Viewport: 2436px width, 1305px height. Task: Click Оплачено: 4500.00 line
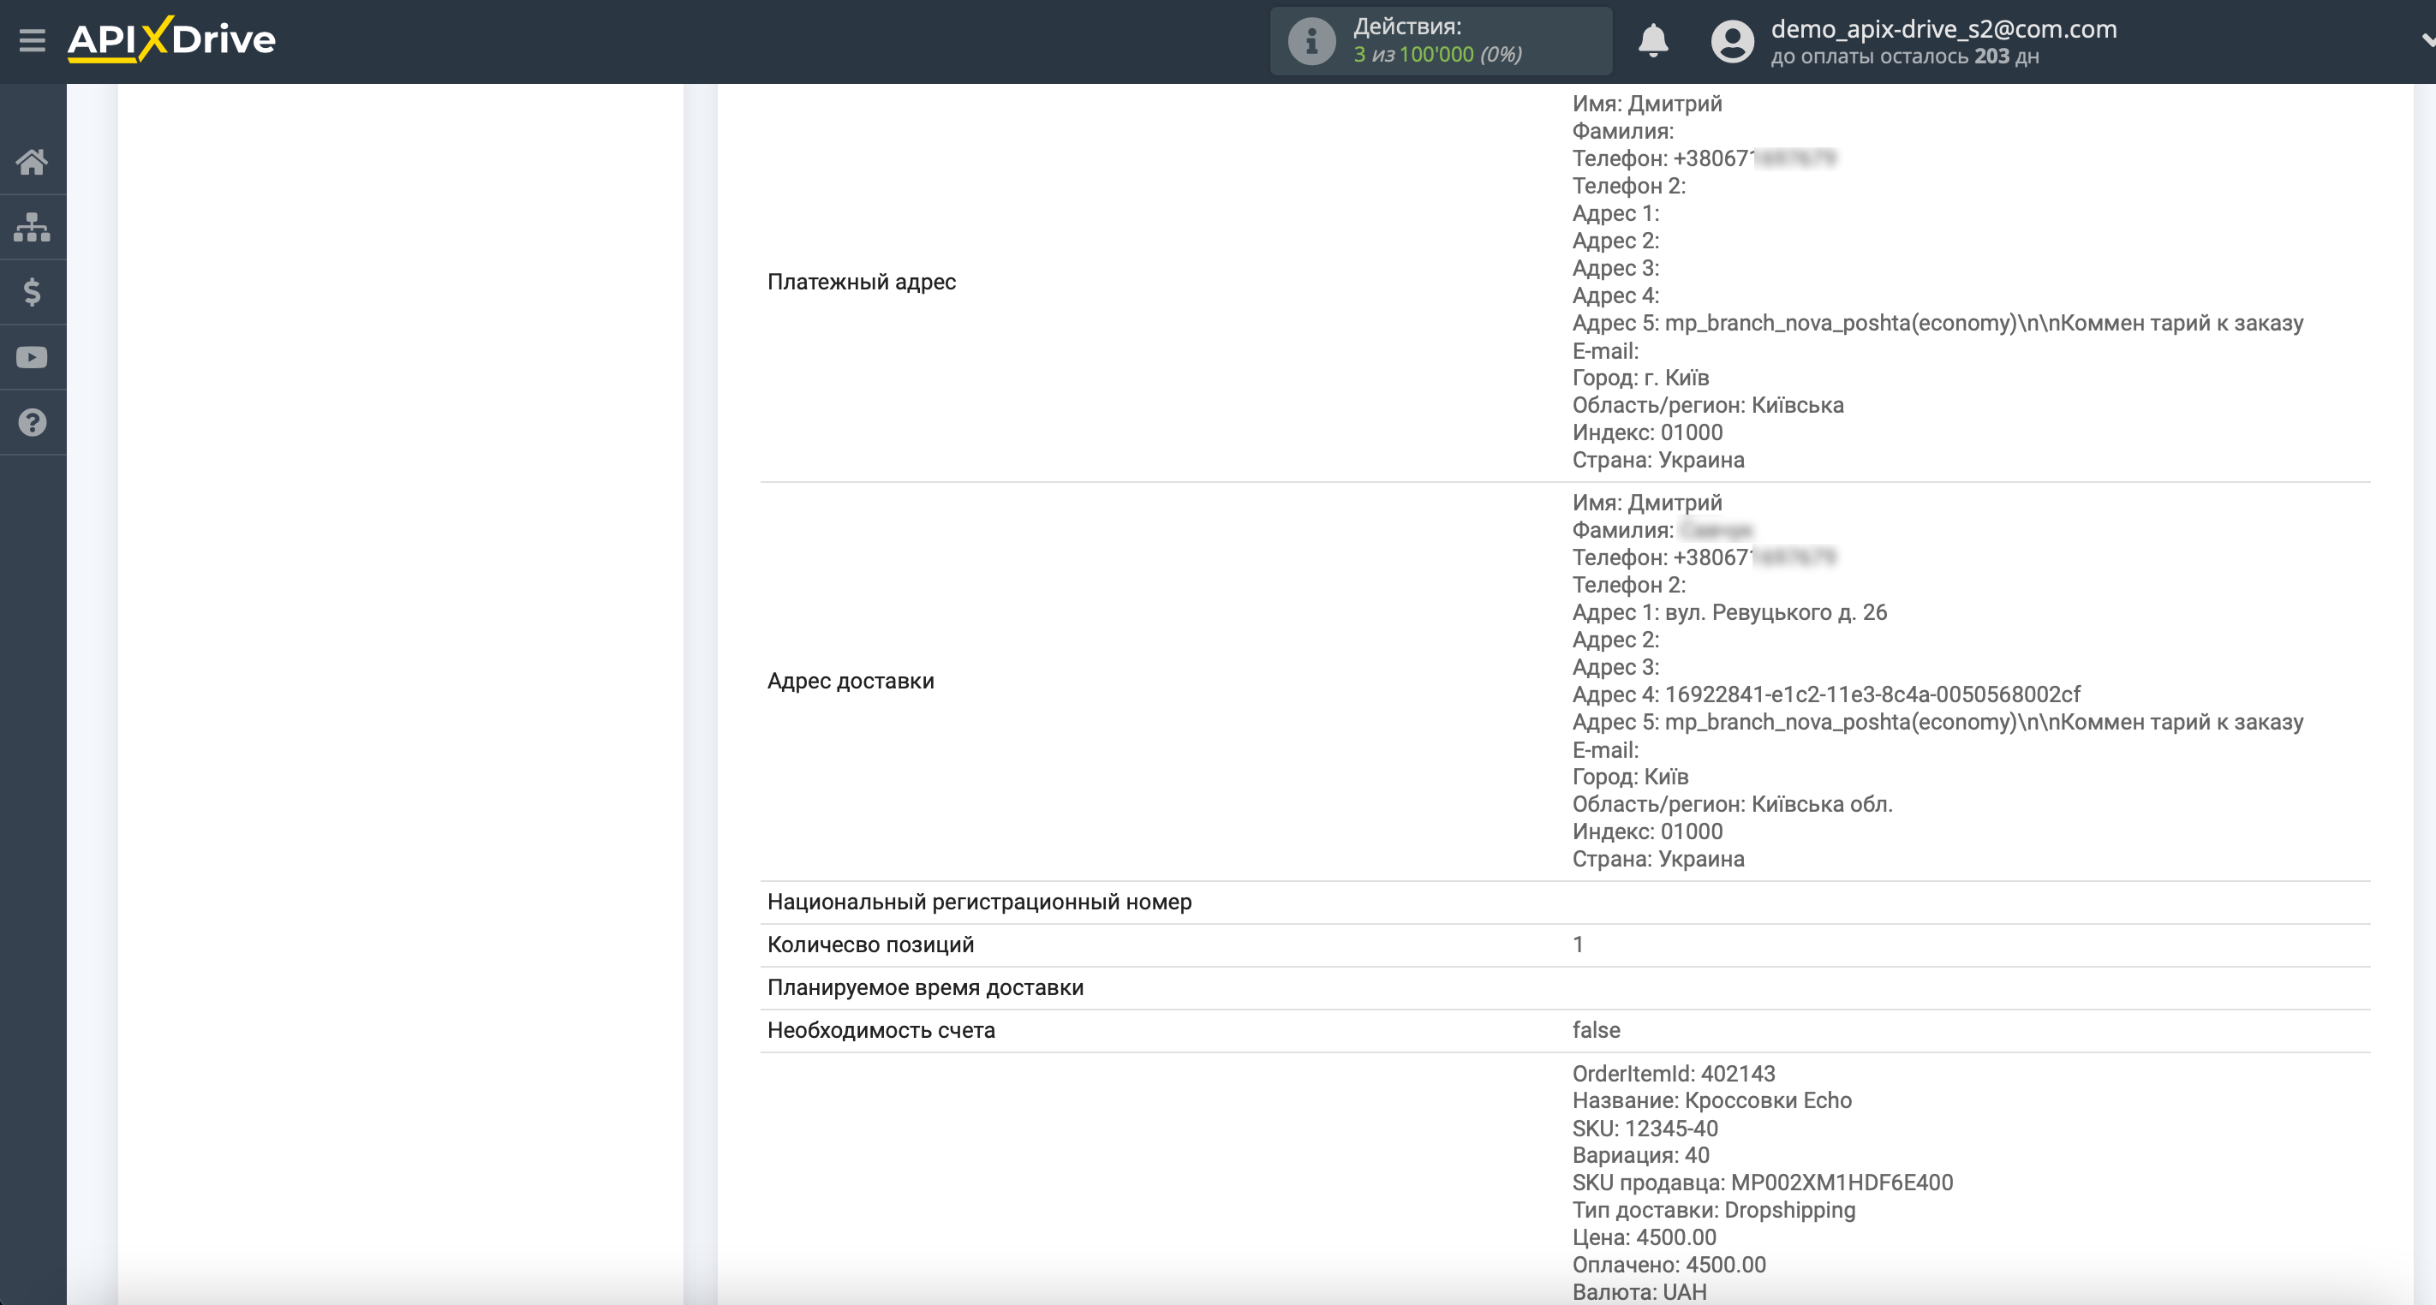click(x=1669, y=1265)
